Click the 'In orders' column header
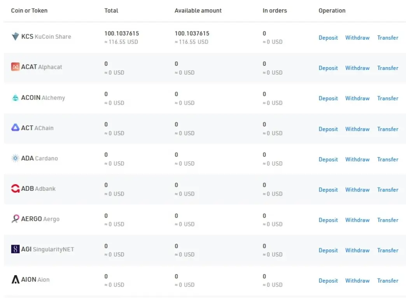The image size is (406, 298). (275, 10)
